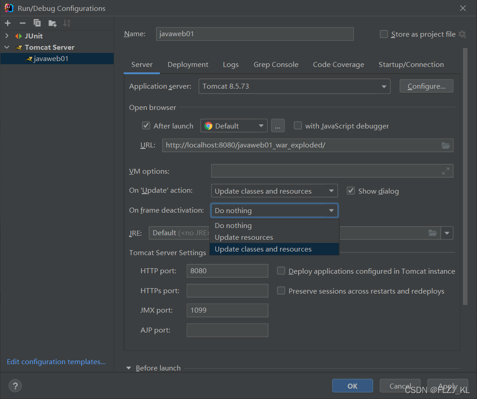Open Application server Tomcat 8.5.73 dropdown
This screenshot has height=399, width=477.
click(x=294, y=86)
